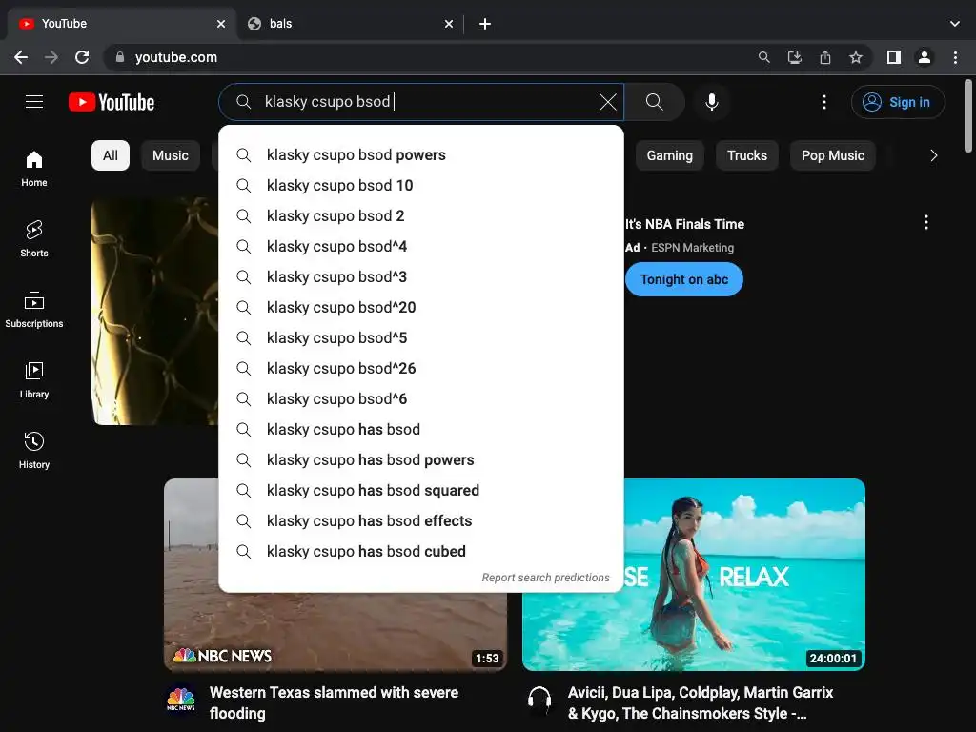Viewport: 976px width, 732px height.
Task: Choose suggestion klasky csupo has bsod powers
Action: point(420,460)
